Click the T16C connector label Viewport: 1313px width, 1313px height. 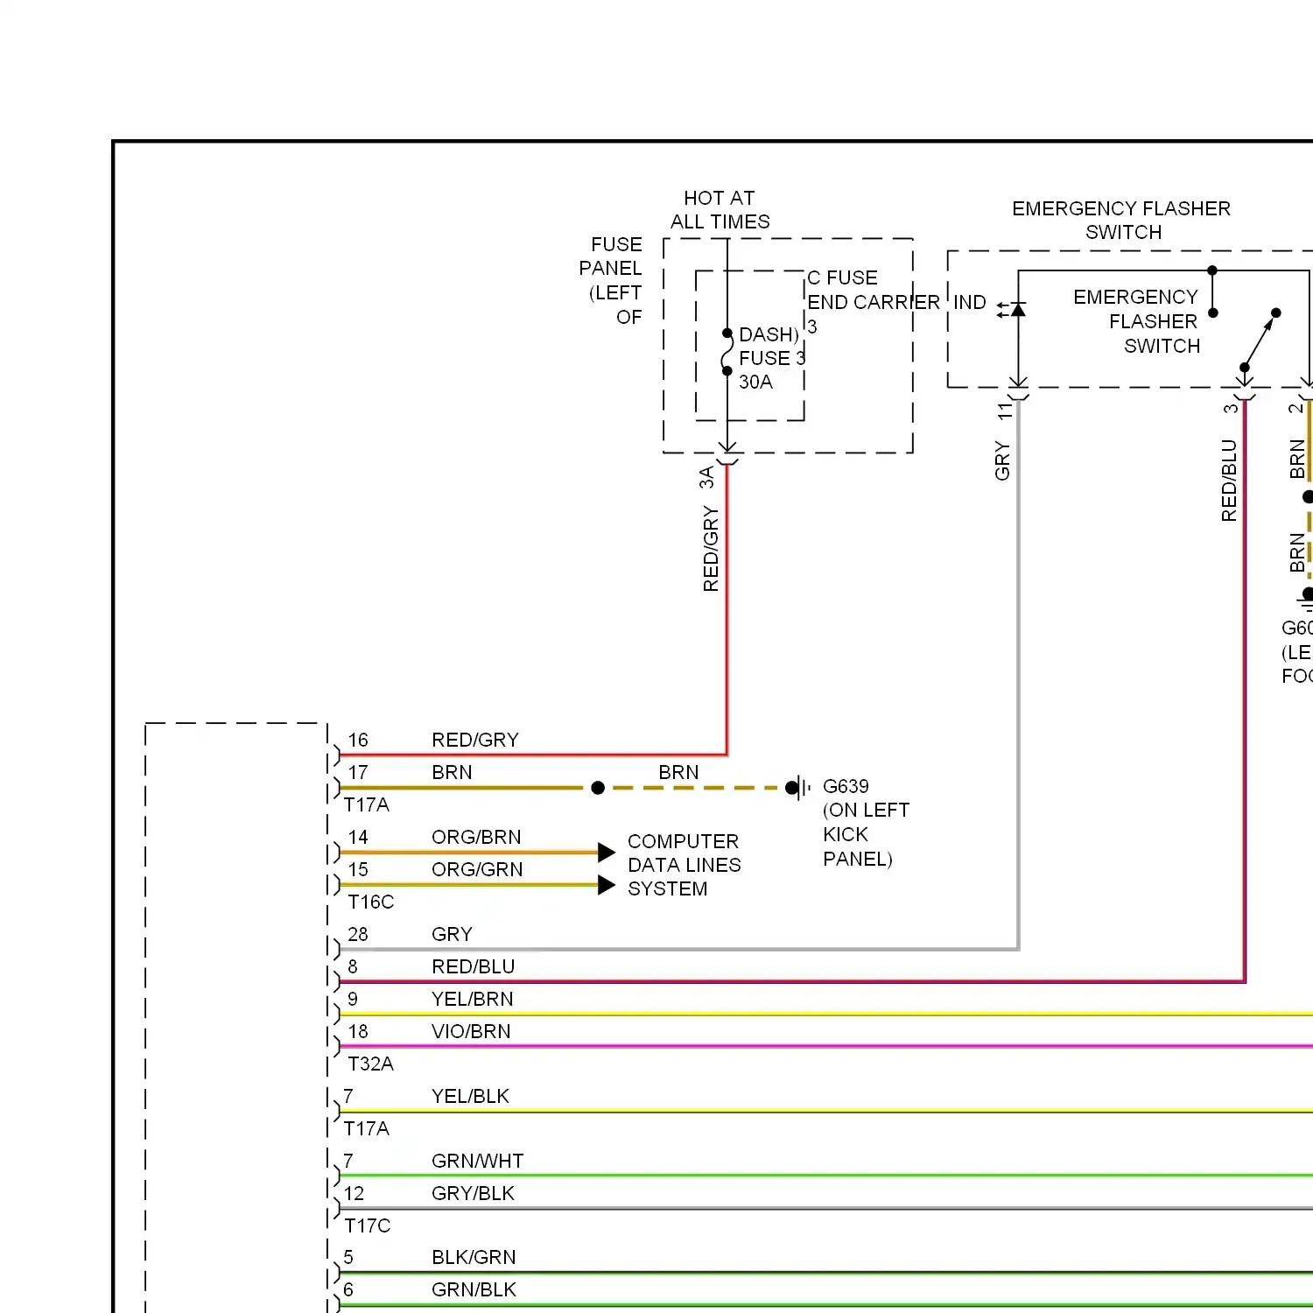click(x=371, y=902)
